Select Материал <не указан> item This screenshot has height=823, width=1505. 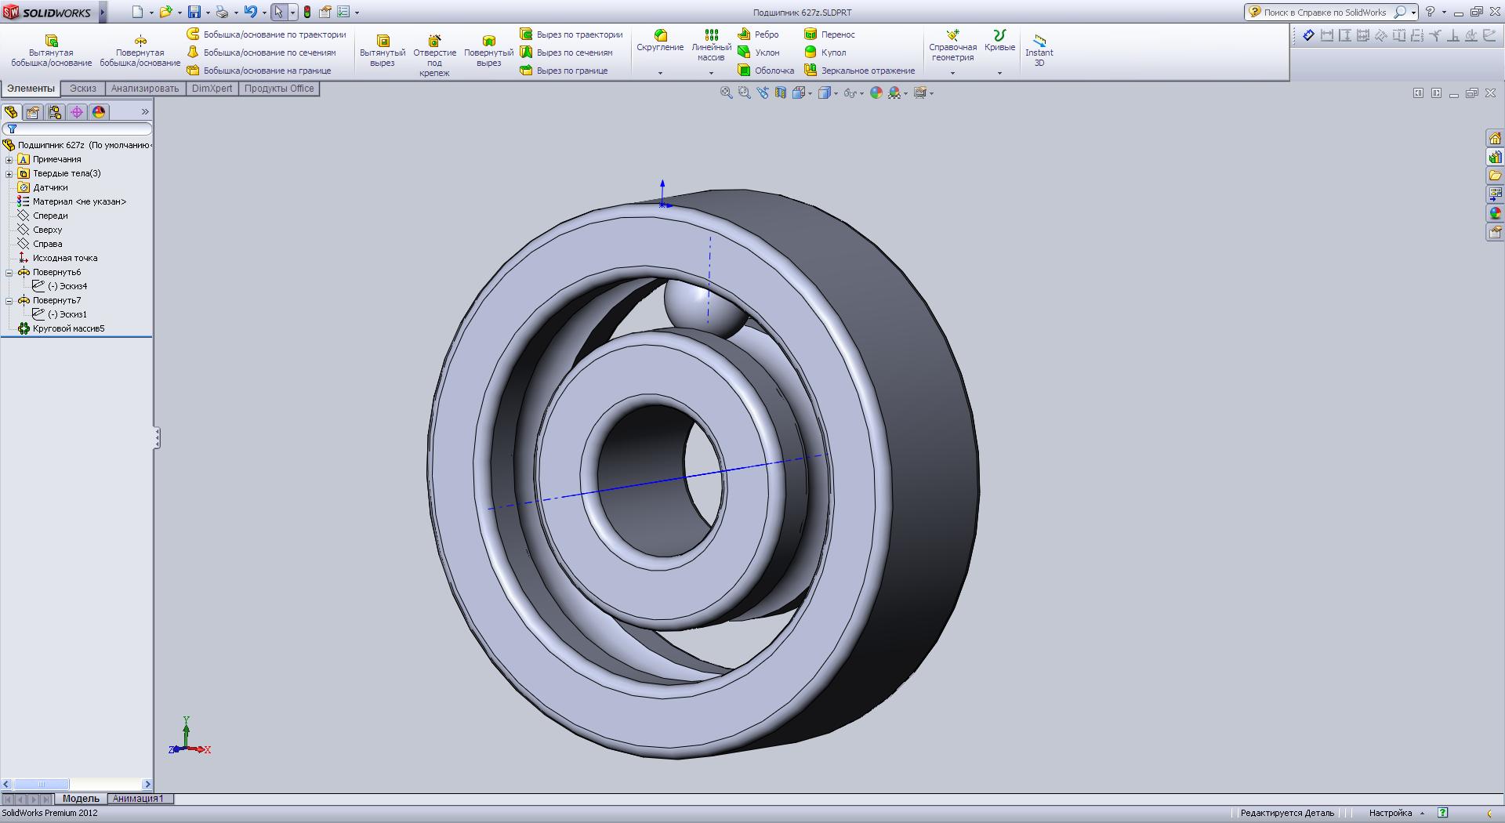(x=71, y=201)
